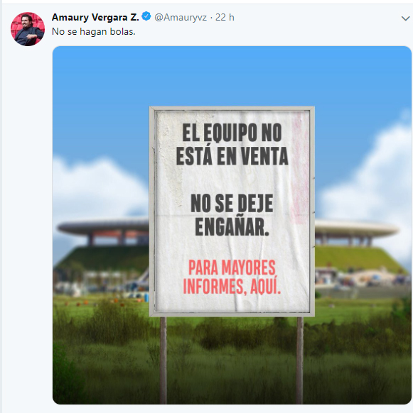Click the right wooden post of the sign
The image size is (413, 413).
pos(299,360)
